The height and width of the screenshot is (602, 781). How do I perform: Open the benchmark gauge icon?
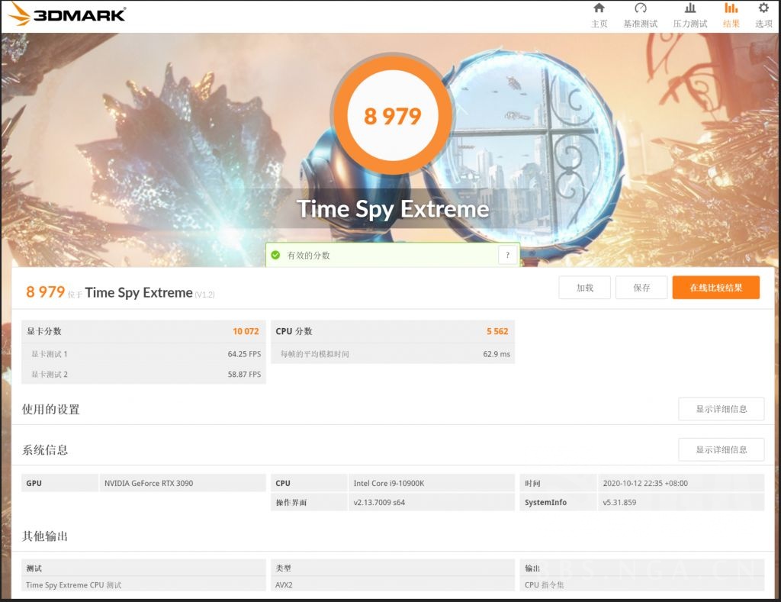[x=641, y=8]
